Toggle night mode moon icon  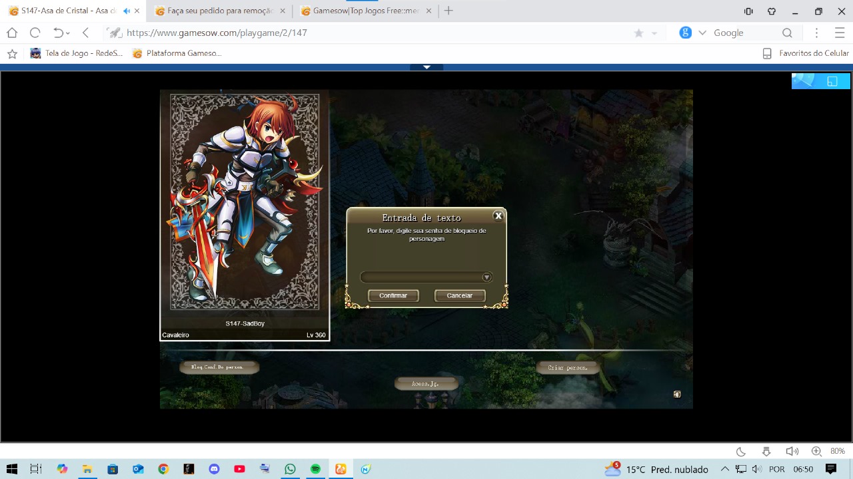click(x=741, y=451)
